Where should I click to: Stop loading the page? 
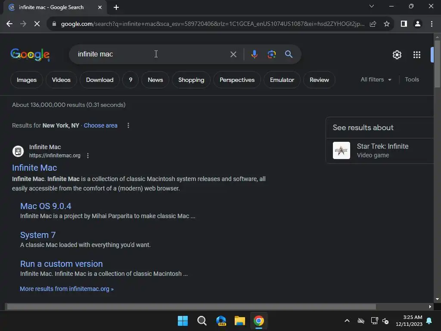pos(37,24)
